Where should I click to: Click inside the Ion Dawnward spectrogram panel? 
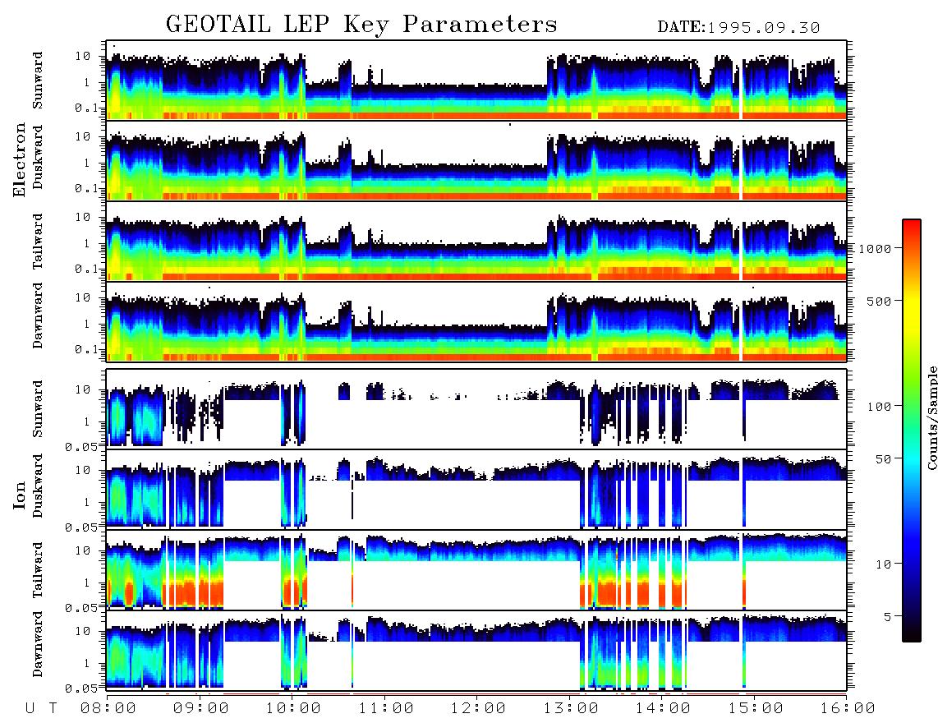coord(476,652)
